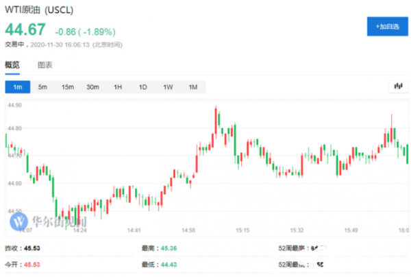
Task: Click the 44.80 price axis label
Action: pos(14,129)
